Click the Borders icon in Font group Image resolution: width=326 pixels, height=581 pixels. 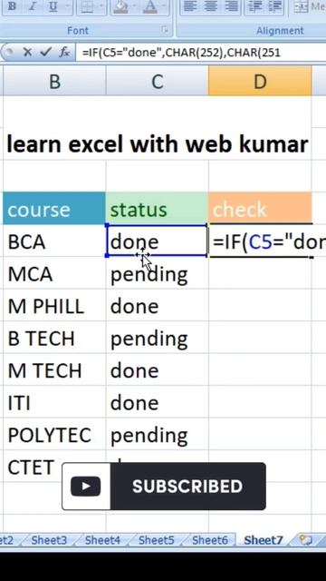tap(87, 6)
